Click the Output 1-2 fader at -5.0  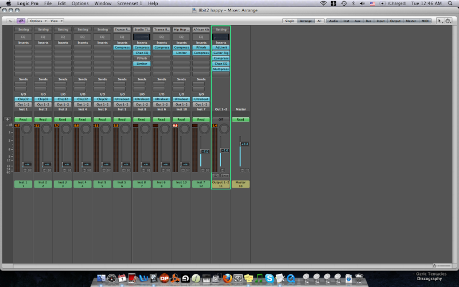[x=224, y=150]
